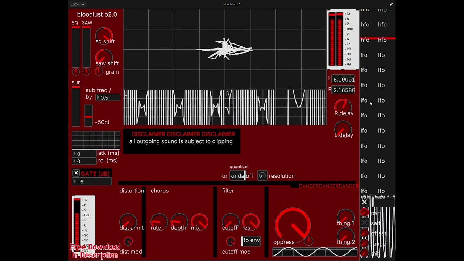Click the grain knob
464x261 pixels.
pyautogui.click(x=99, y=72)
